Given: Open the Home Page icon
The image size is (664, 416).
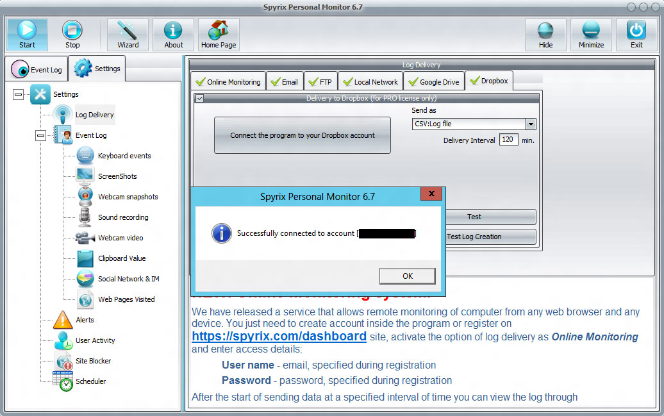Looking at the screenshot, I should (x=219, y=30).
